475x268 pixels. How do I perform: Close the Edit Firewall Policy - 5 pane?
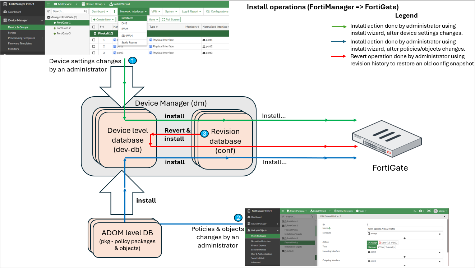pos(444,216)
